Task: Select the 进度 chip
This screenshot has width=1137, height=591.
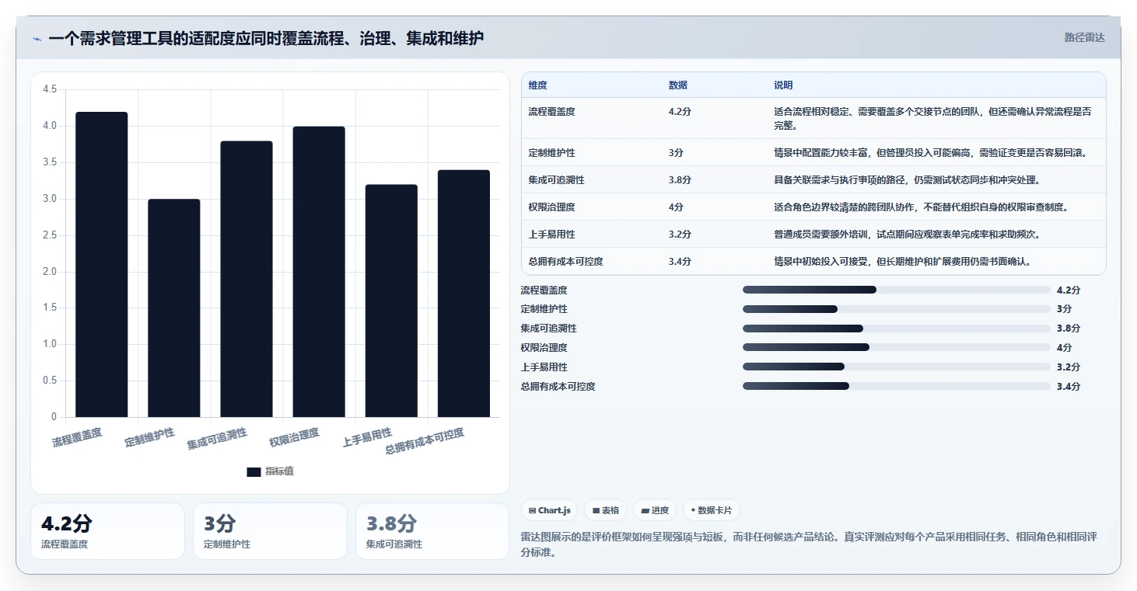Action: tap(655, 510)
